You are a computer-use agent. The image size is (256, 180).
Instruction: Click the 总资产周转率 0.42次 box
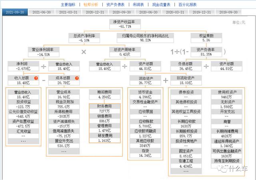pos(125,52)
